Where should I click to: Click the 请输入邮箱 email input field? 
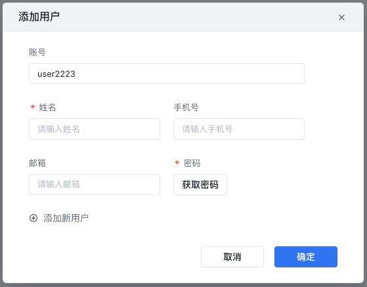pos(95,185)
